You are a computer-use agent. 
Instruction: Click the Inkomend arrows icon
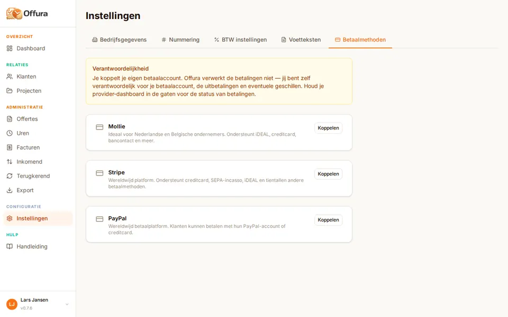click(10, 162)
